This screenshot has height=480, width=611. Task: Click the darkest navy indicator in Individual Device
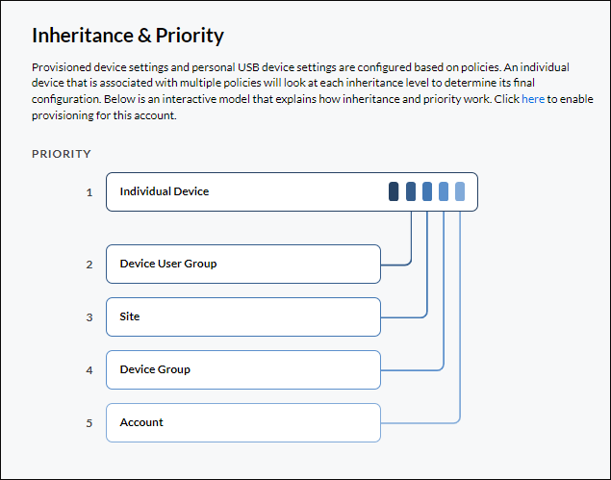pos(394,191)
